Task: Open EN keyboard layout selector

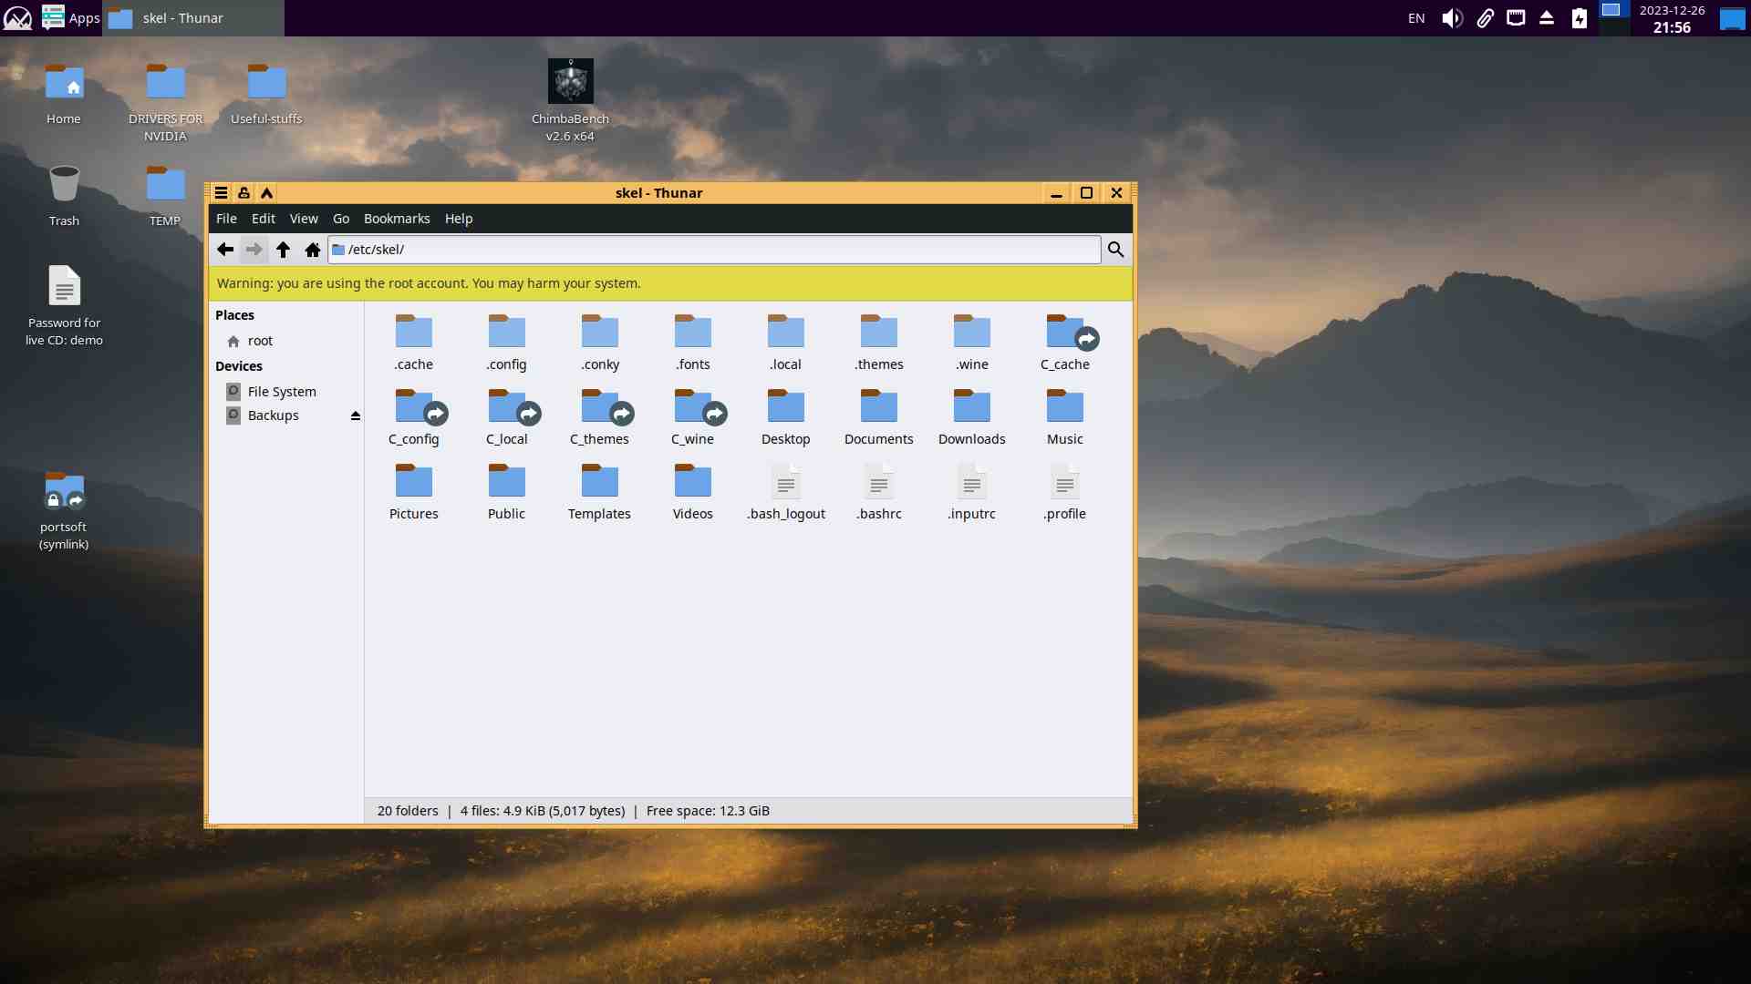Action: click(x=1416, y=18)
